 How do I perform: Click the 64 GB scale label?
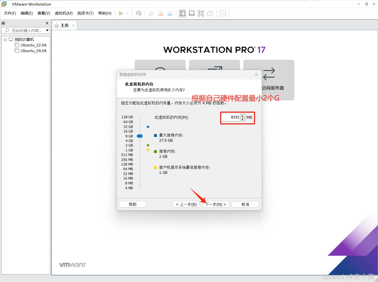128,122
